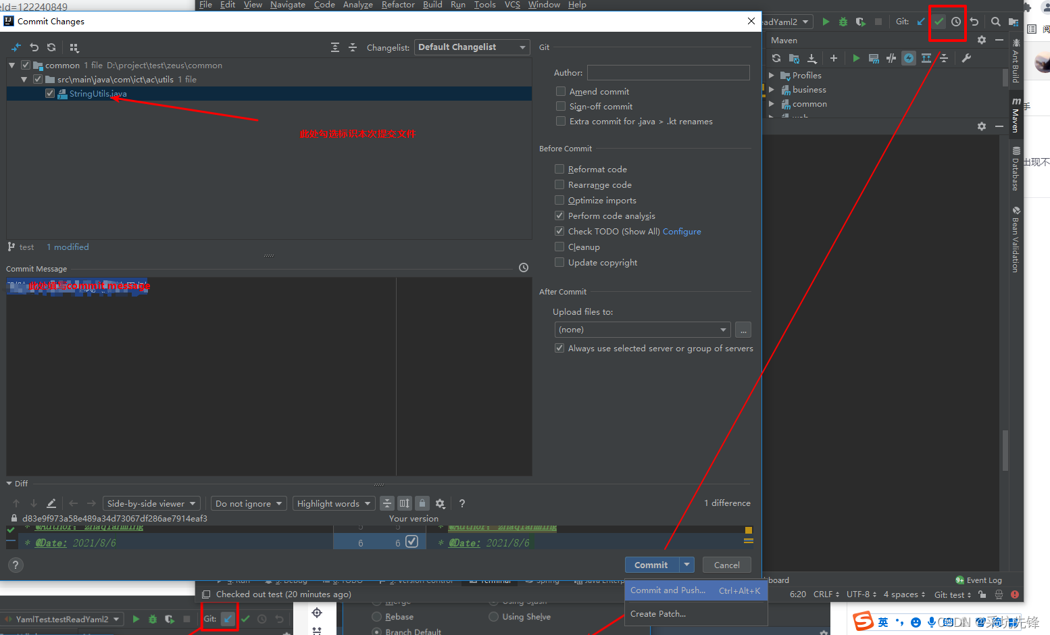
Task: Jump to source pencil icon in diff toolbar
Action: click(51, 503)
